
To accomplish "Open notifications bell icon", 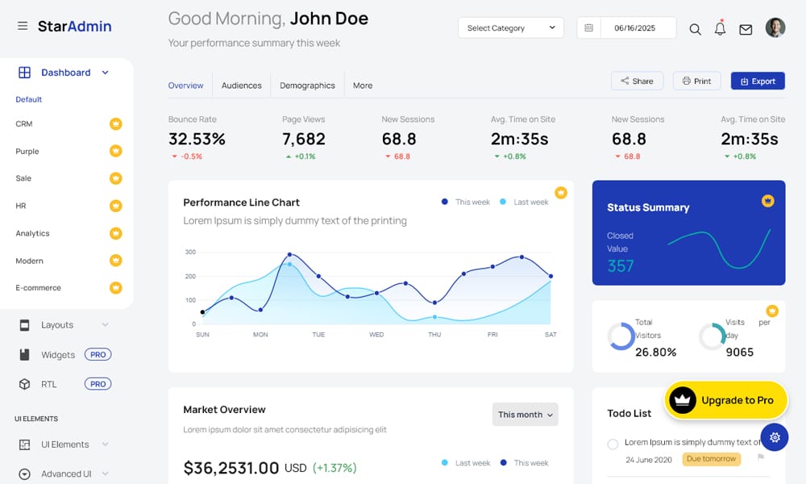I will click(720, 29).
